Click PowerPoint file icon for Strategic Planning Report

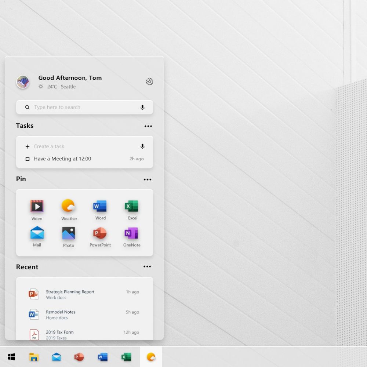(33, 294)
